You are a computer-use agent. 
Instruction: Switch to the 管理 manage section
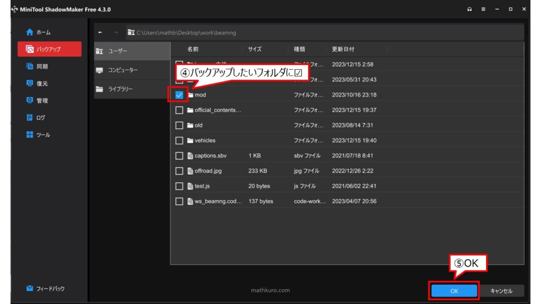tap(37, 101)
